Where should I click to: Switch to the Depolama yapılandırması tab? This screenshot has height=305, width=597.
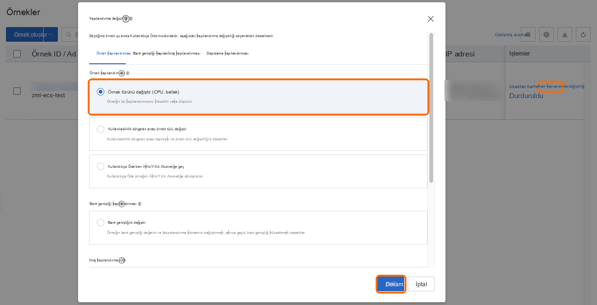coord(227,54)
